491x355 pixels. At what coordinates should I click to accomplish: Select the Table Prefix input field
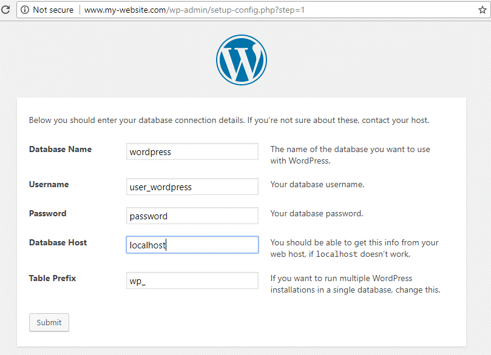(x=192, y=280)
